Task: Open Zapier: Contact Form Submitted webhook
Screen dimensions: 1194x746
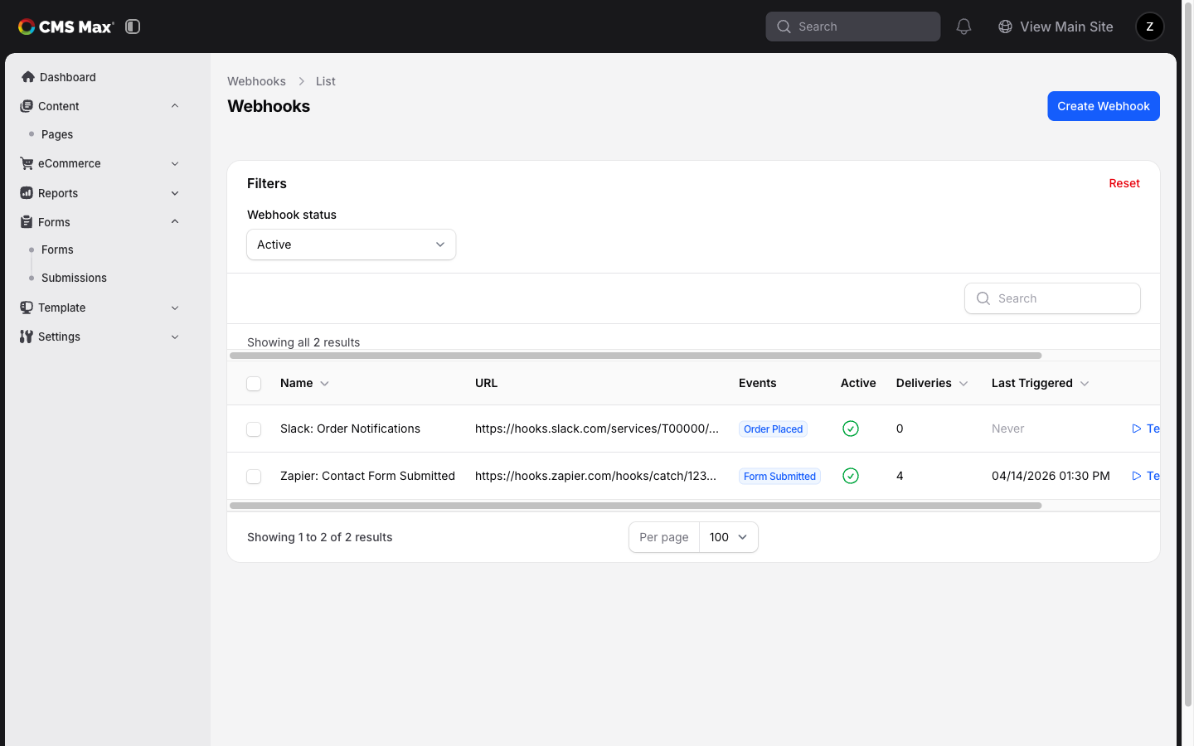Action: (x=367, y=476)
